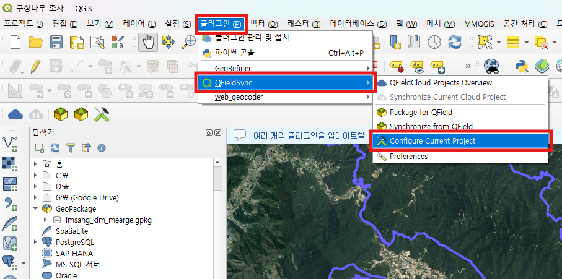Save the project with the floppy disk icon

56,42
